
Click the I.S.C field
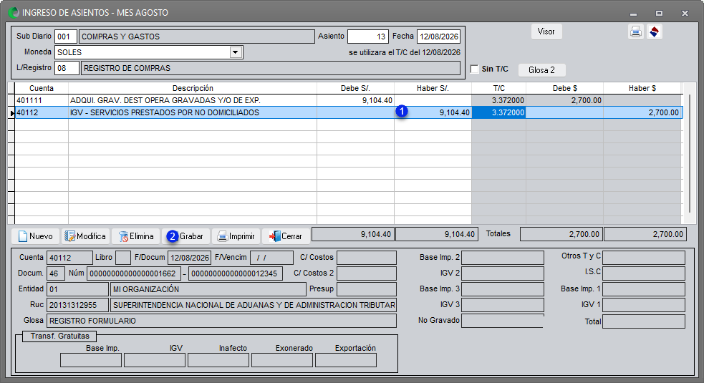coord(644,273)
